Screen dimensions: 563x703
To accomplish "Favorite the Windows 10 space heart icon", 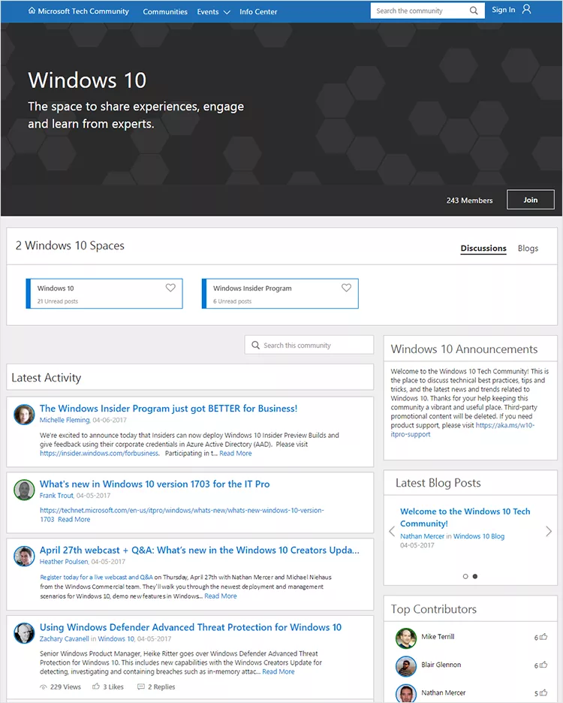I will [x=170, y=288].
